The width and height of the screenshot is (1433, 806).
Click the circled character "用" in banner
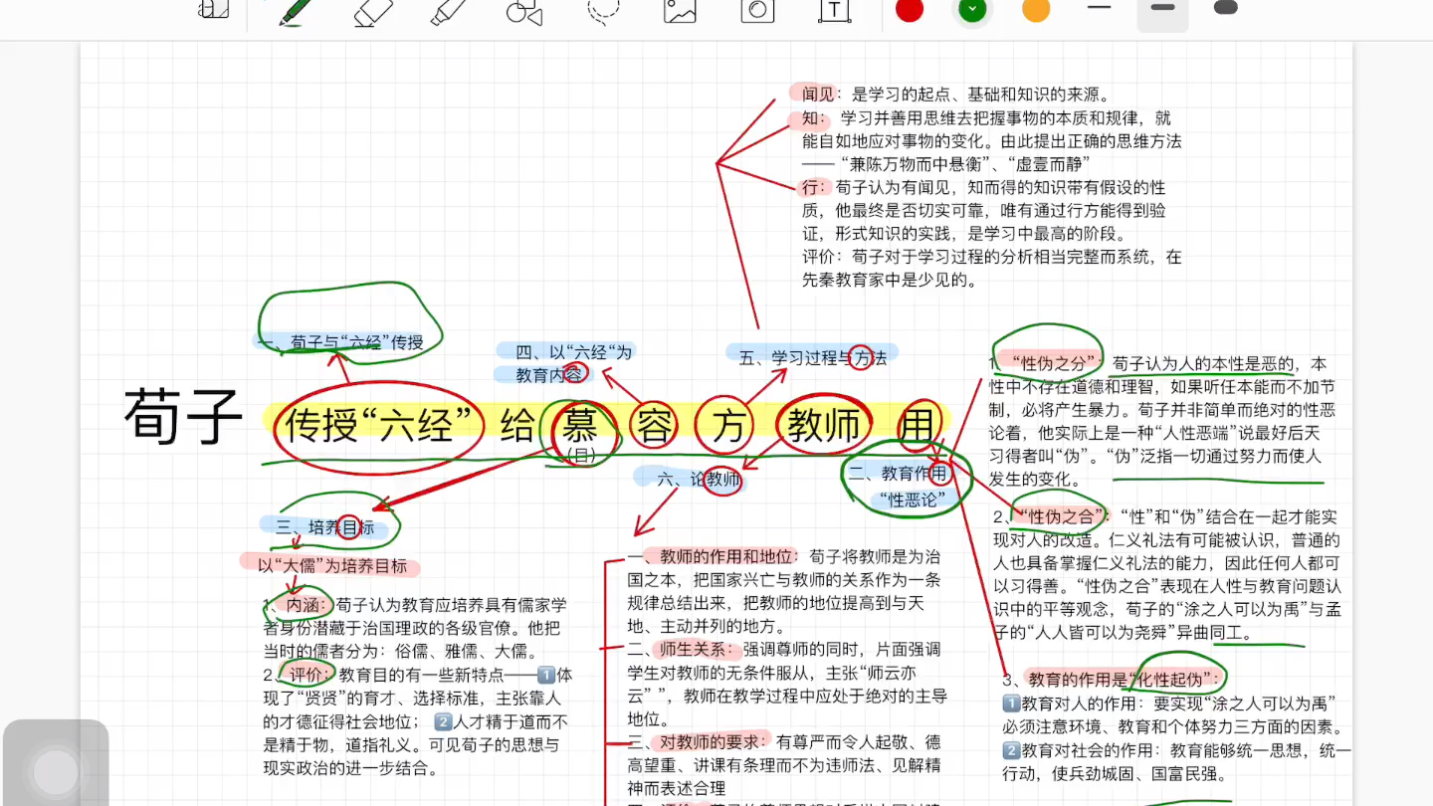click(917, 426)
